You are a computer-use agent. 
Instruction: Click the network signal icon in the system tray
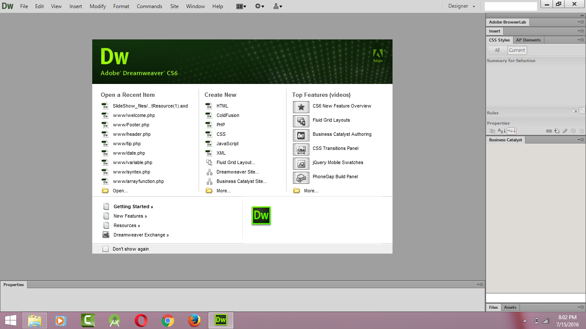(x=546, y=321)
